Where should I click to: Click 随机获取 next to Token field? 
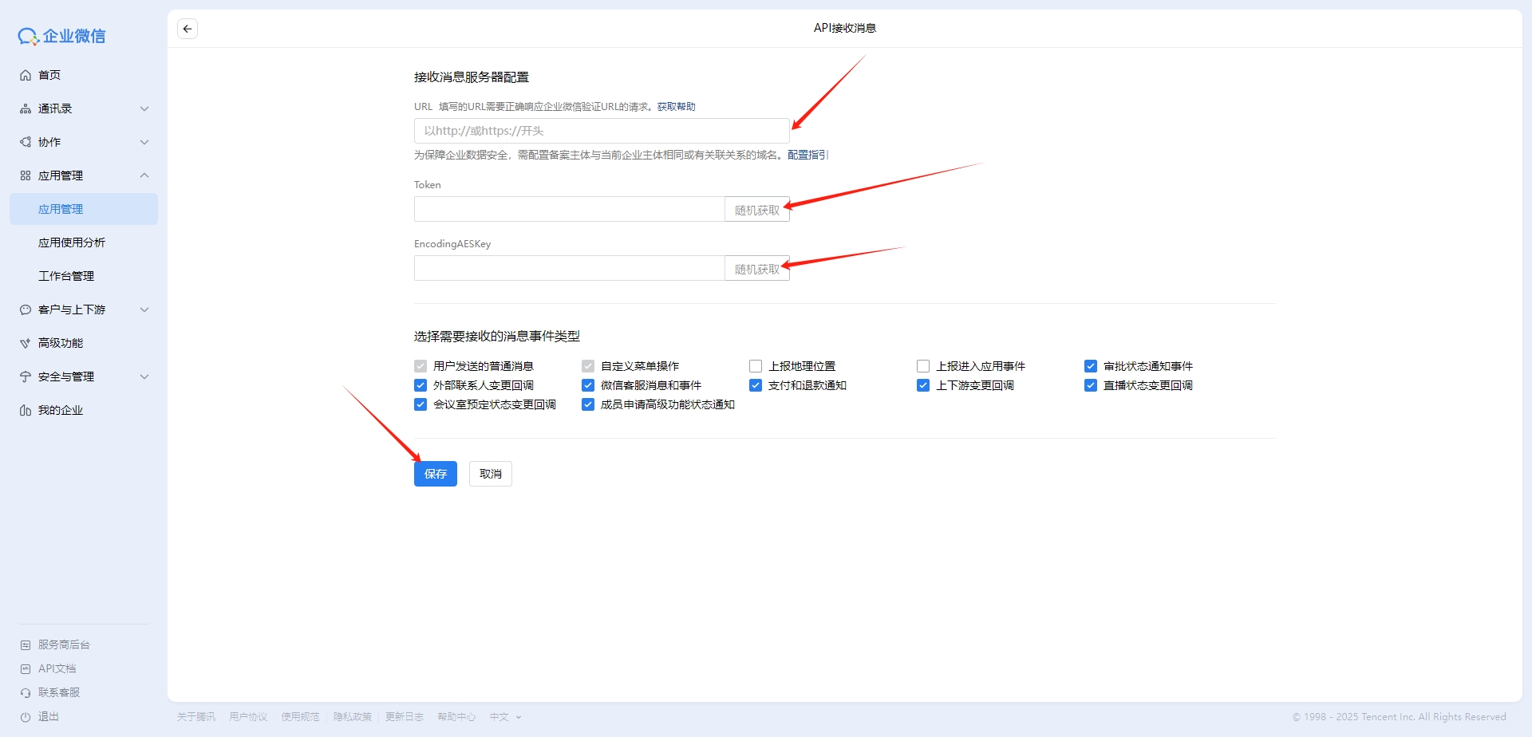pyautogui.click(x=756, y=210)
